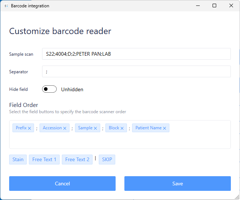This screenshot has width=240, height=200.
Task: Maximize the Barcode integration window
Action: (x=214, y=5)
